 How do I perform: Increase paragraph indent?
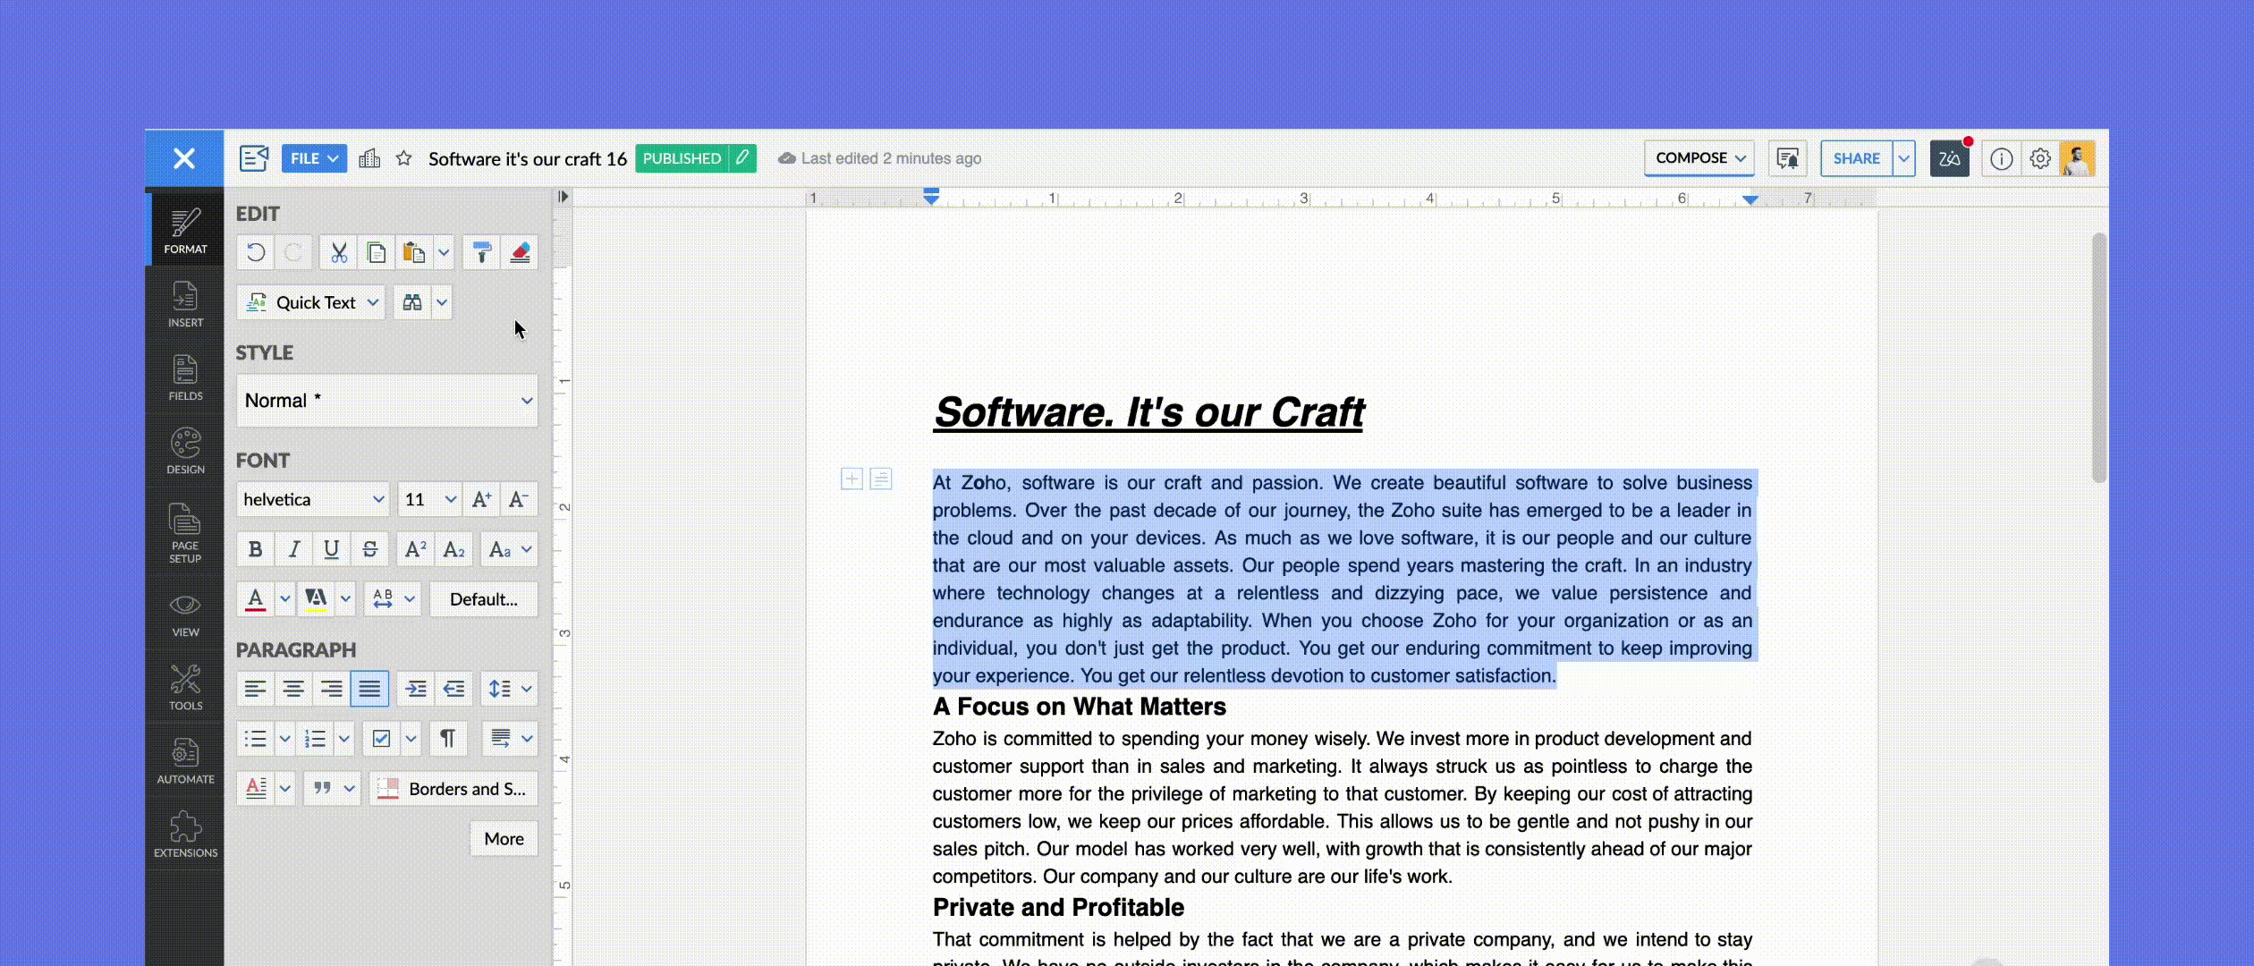[415, 688]
